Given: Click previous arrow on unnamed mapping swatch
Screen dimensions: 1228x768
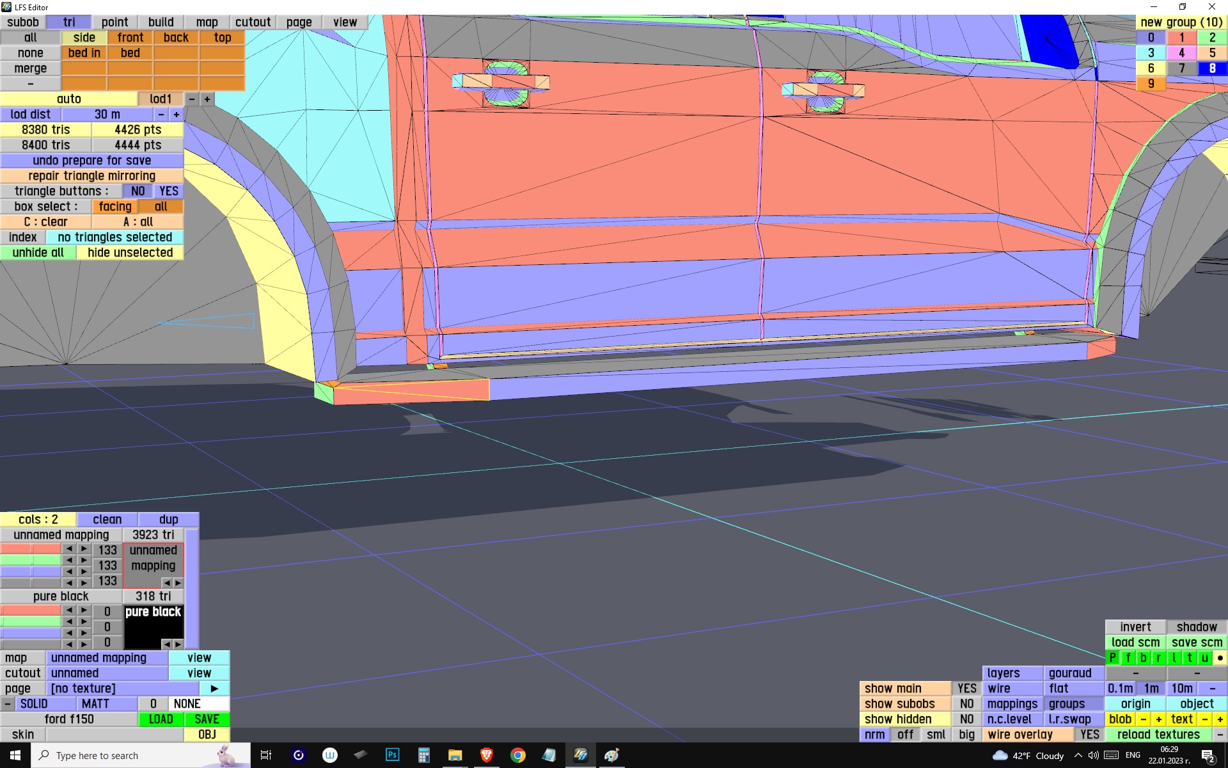Looking at the screenshot, I should 166,582.
